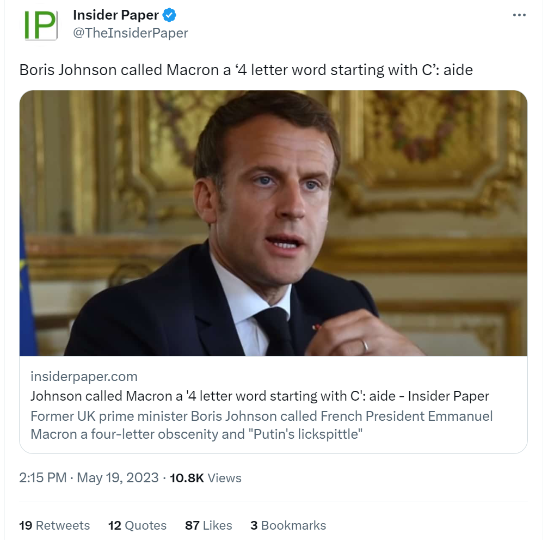Open the card headline ending '- Insider Paper'
The height and width of the screenshot is (540, 554).
[260, 396]
